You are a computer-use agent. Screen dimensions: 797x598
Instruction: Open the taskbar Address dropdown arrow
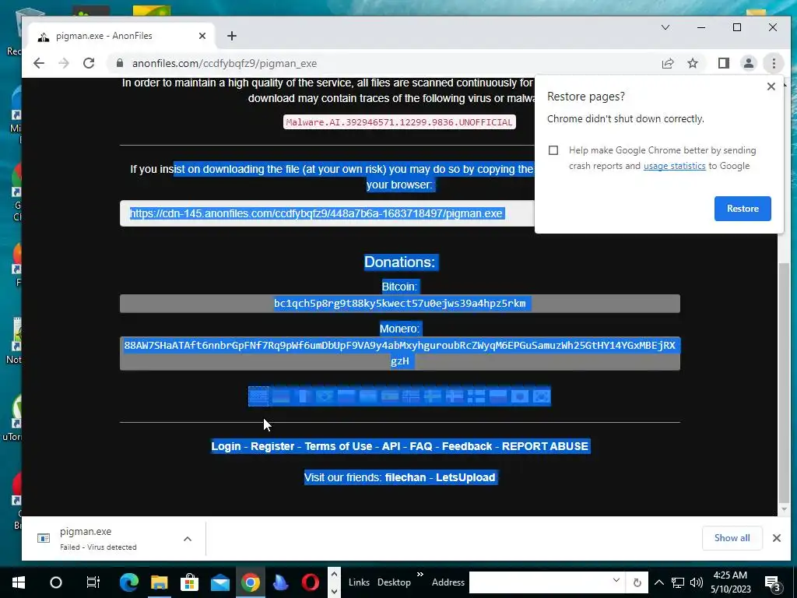pyautogui.click(x=616, y=581)
